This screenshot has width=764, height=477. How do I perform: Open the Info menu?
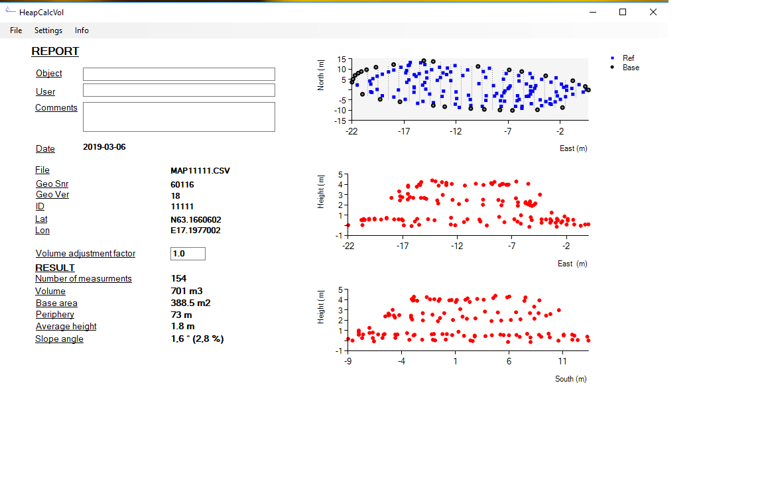coord(82,30)
